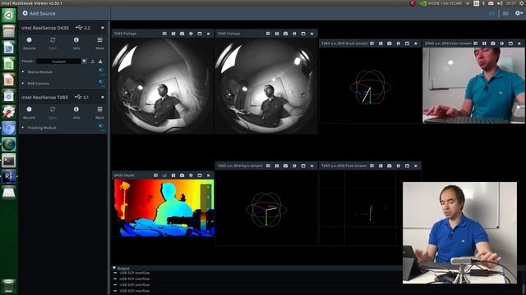Screen dimensions: 526x295
Task: Switch the viewer to 3D mode
Action: coord(505,13)
